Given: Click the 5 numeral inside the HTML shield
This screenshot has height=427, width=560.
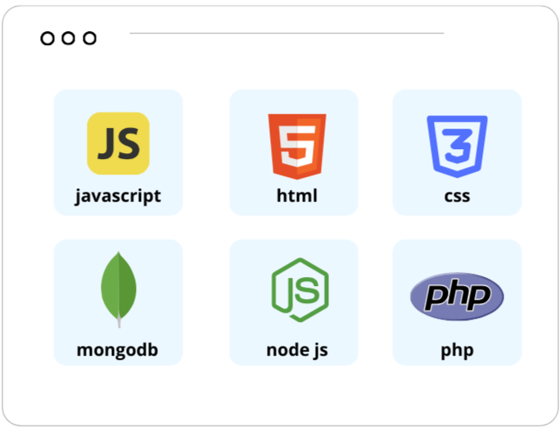Looking at the screenshot, I should click(297, 146).
